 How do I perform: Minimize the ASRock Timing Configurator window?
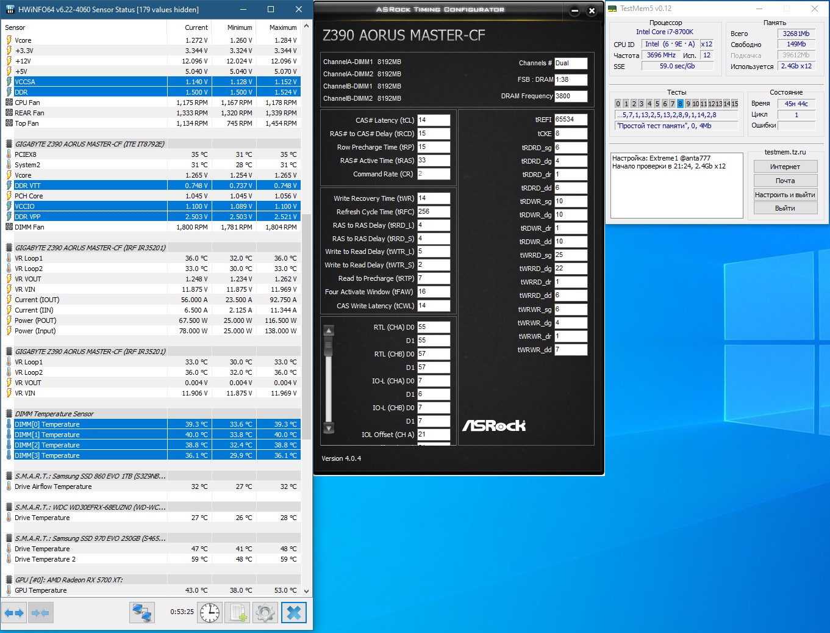click(x=574, y=10)
